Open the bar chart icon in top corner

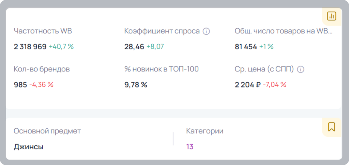coord(331,16)
